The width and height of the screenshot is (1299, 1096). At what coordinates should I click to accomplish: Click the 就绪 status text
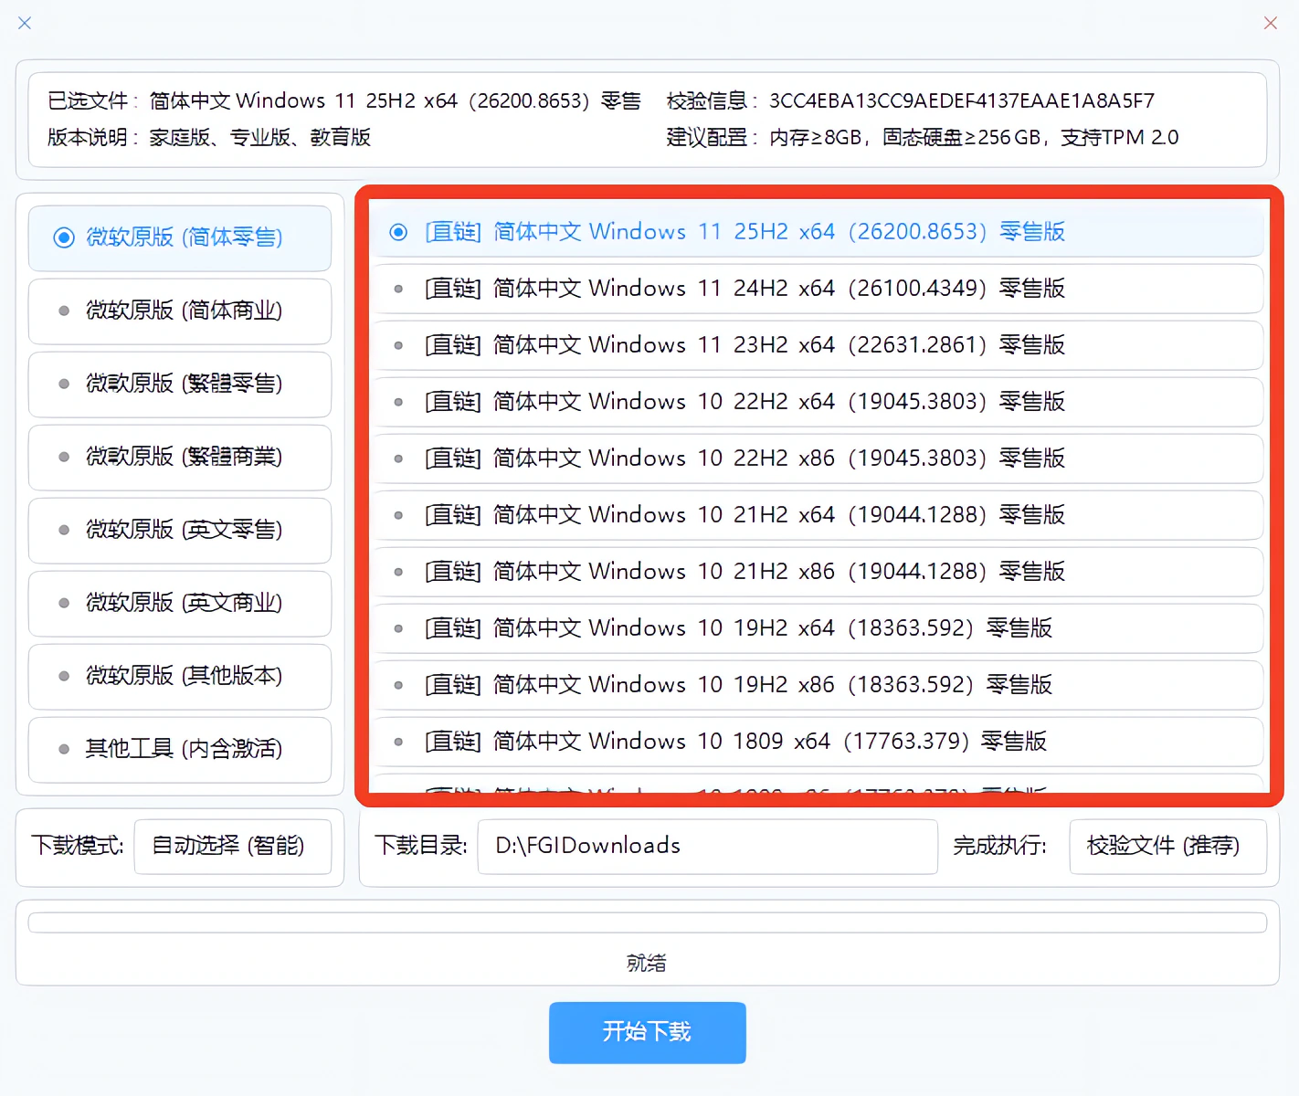pos(647,963)
